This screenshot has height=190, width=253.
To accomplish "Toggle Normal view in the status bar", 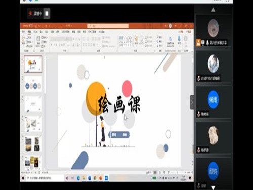I will [155, 172].
